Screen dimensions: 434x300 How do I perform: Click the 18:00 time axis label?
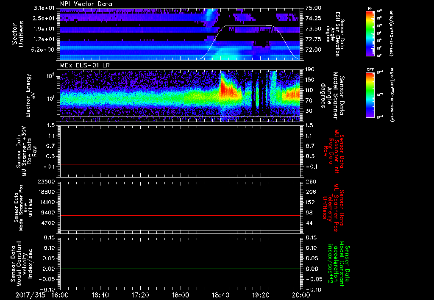pyautogui.click(x=181, y=295)
